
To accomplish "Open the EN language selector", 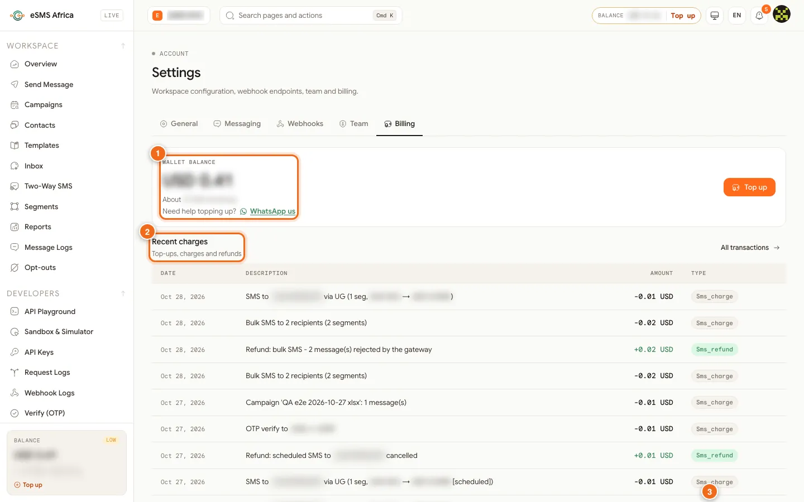I will 737,16.
